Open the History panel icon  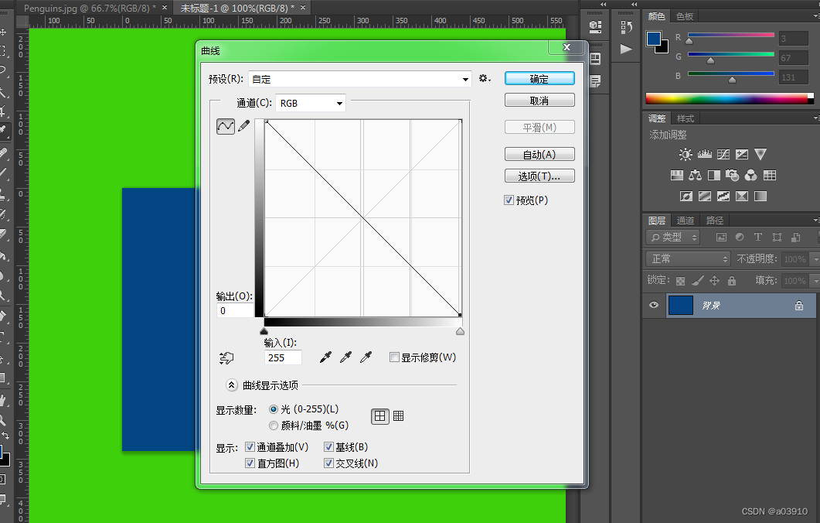(627, 27)
